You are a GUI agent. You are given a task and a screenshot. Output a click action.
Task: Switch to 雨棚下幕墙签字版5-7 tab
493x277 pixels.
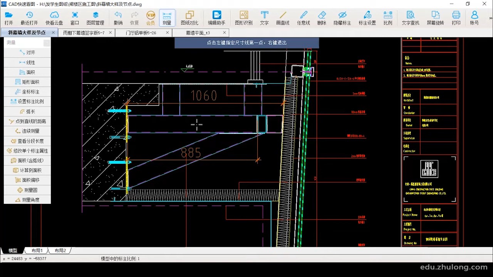83,33
